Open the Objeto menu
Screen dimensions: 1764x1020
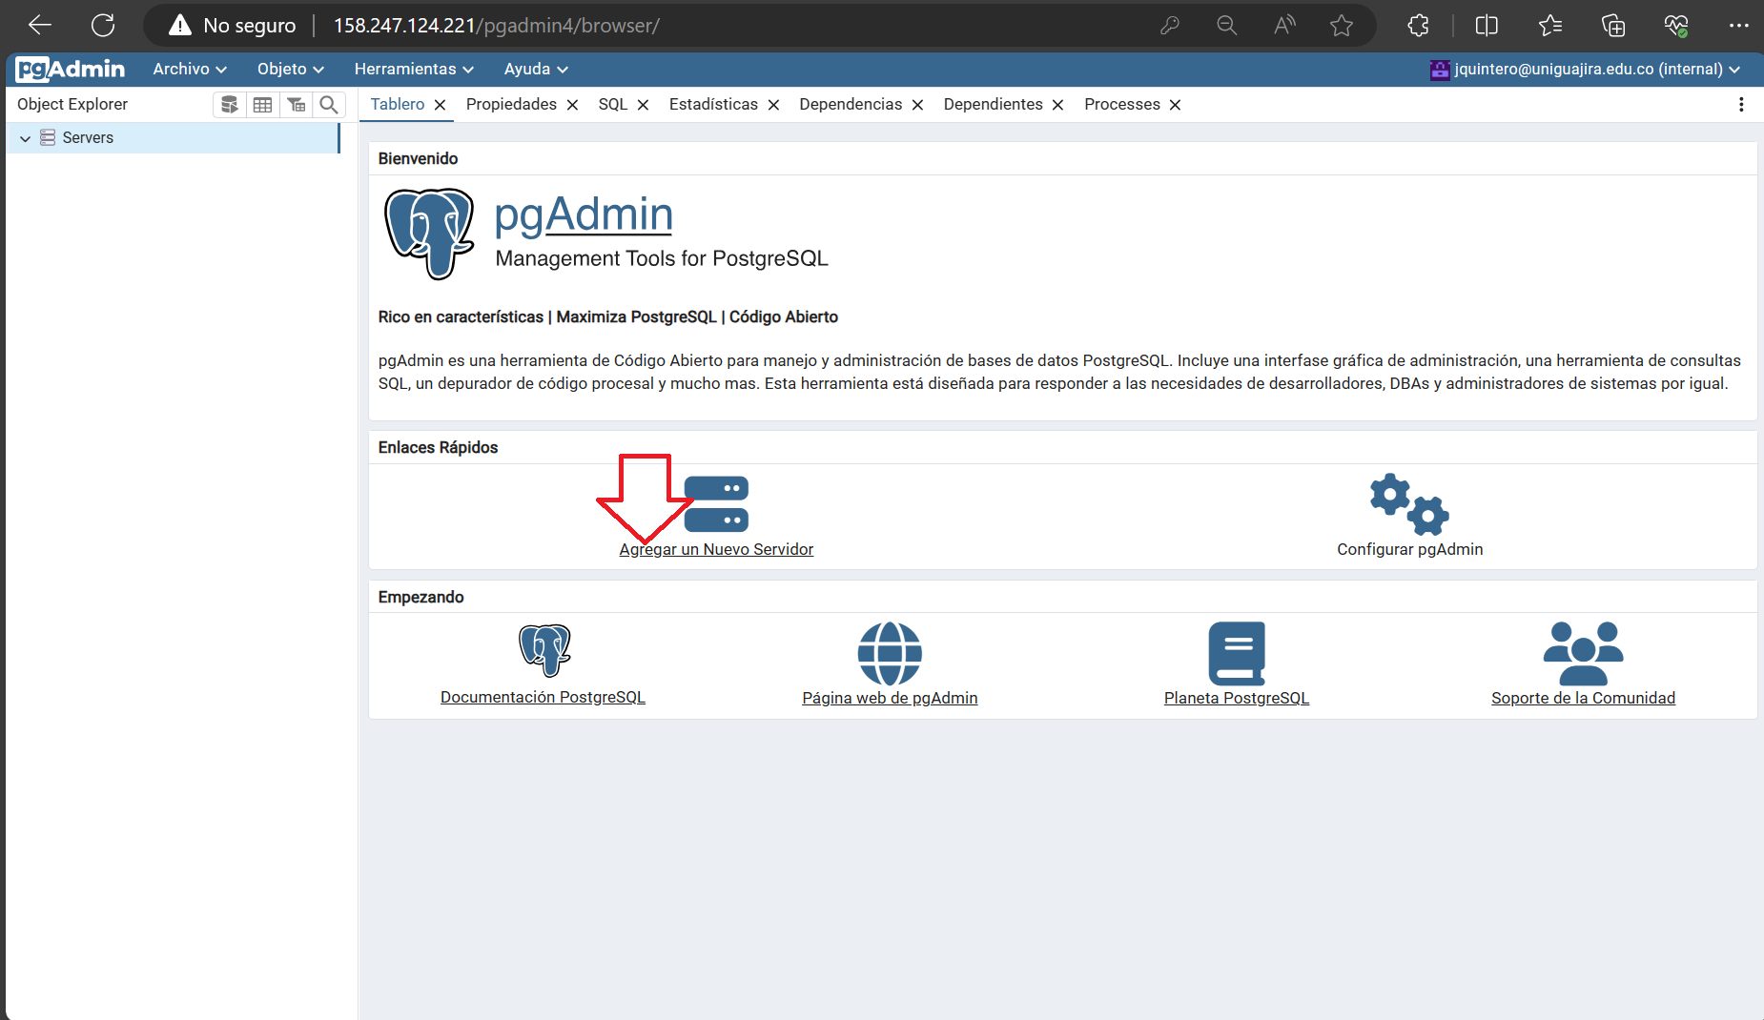pyautogui.click(x=291, y=69)
